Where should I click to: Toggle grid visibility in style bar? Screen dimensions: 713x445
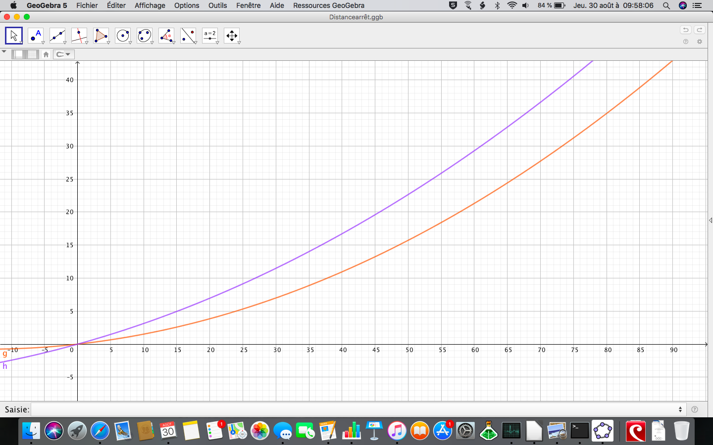click(32, 54)
